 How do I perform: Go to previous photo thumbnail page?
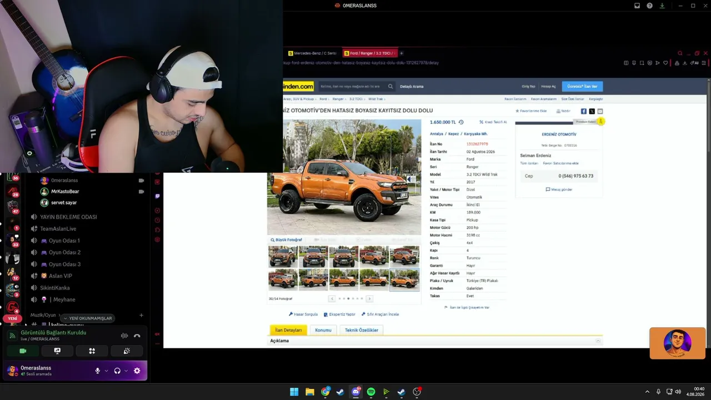click(x=332, y=298)
